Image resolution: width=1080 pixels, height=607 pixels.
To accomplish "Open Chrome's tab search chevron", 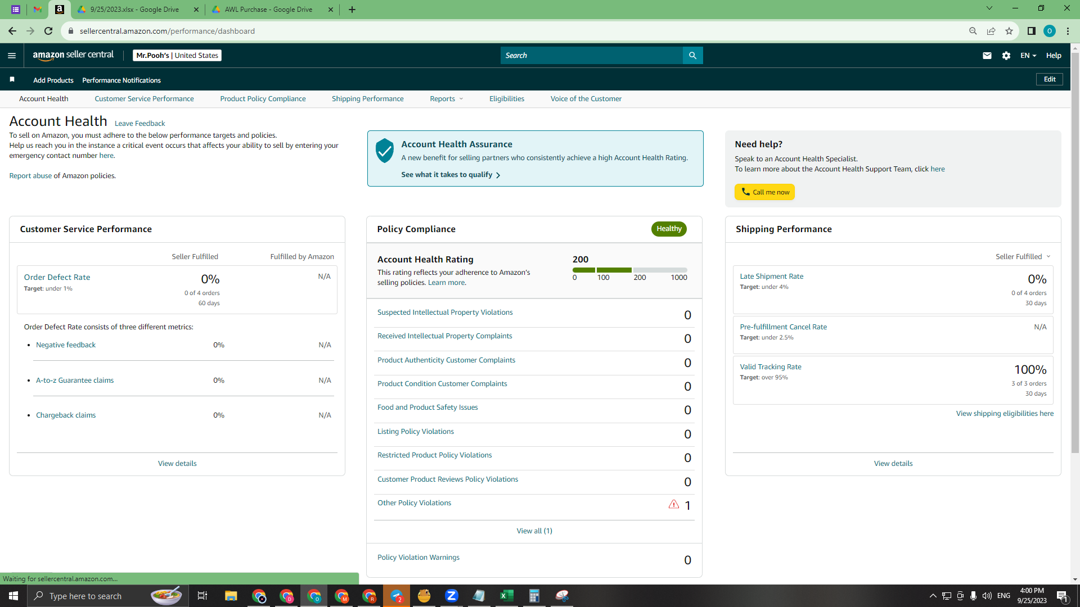I will [x=989, y=8].
